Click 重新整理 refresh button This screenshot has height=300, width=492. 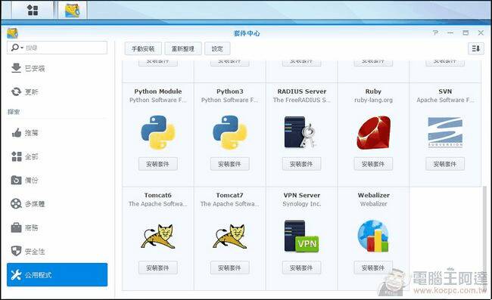click(x=183, y=48)
